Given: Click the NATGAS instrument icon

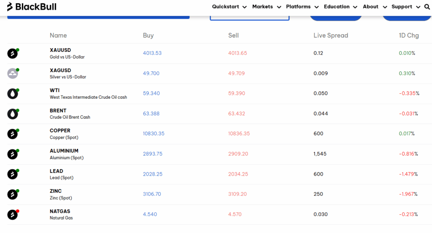Looking at the screenshot, I should (12, 214).
